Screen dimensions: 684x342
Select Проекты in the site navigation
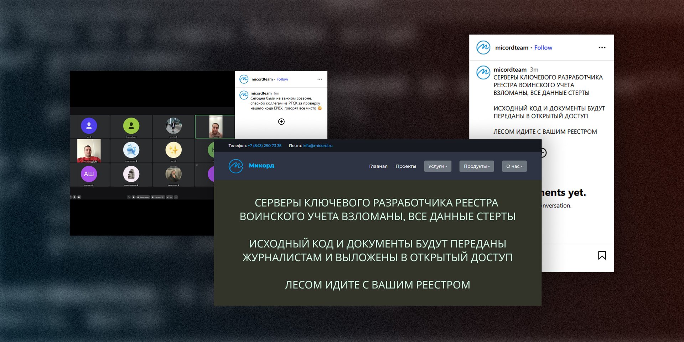tap(405, 166)
